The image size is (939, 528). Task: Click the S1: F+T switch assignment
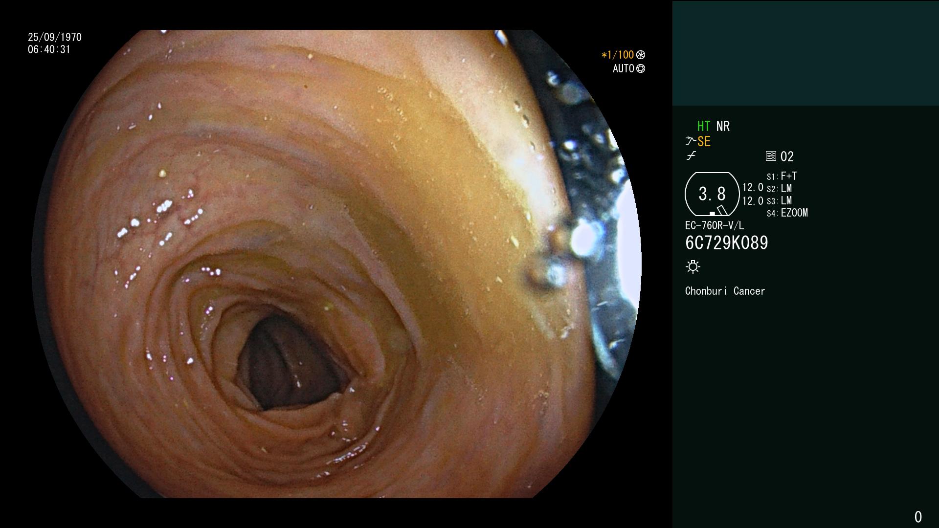[x=782, y=176]
